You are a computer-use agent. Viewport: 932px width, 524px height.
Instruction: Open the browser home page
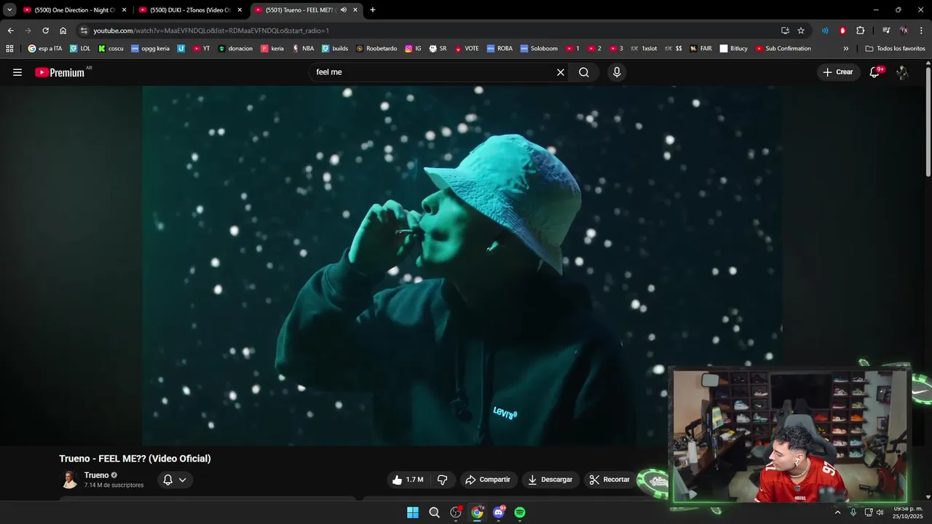click(63, 31)
